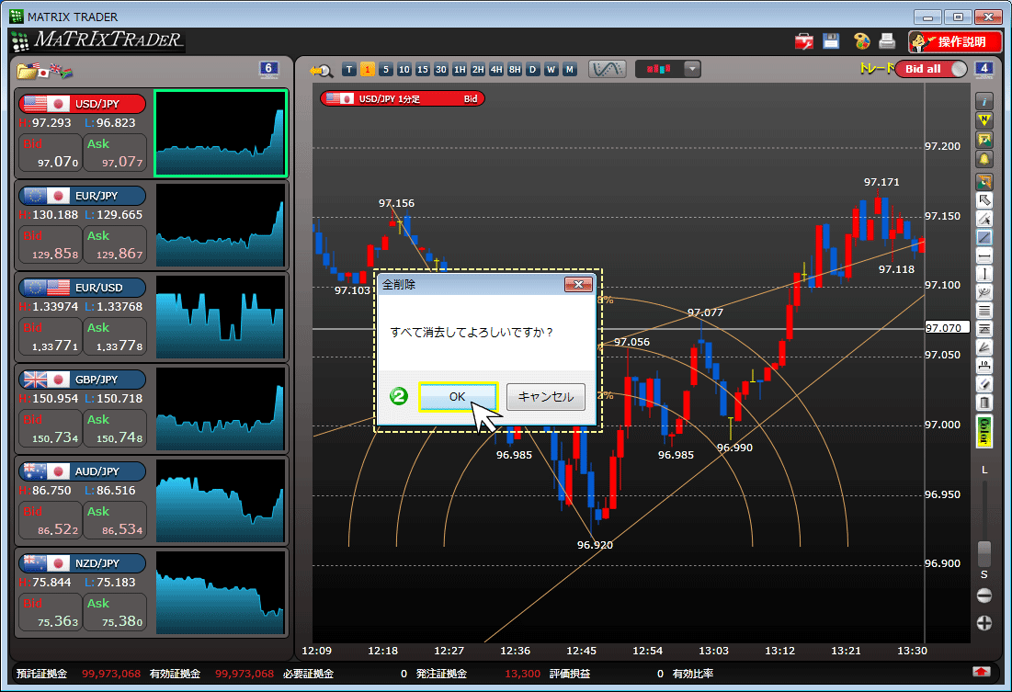Screen dimensions: 1012x692
Task: Adjust the L–S chart size slider handle
Action: tap(984, 554)
